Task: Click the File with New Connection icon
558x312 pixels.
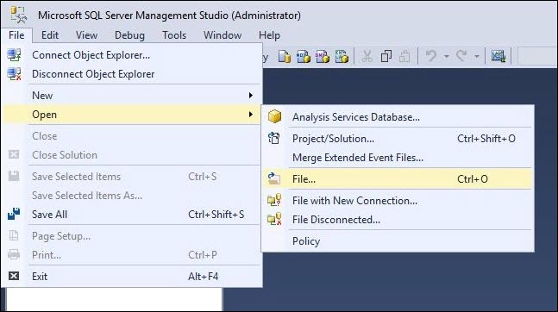Action: 274,200
